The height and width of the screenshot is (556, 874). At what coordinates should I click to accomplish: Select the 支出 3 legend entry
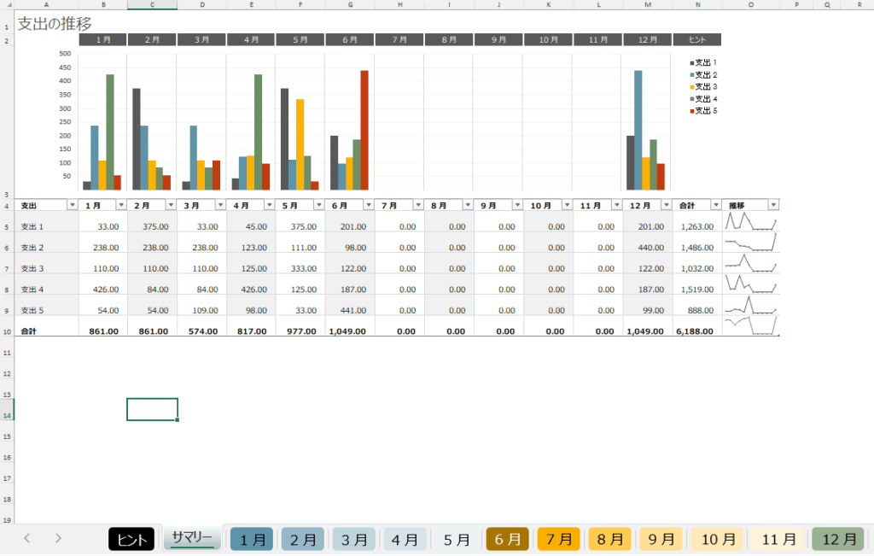pos(703,86)
